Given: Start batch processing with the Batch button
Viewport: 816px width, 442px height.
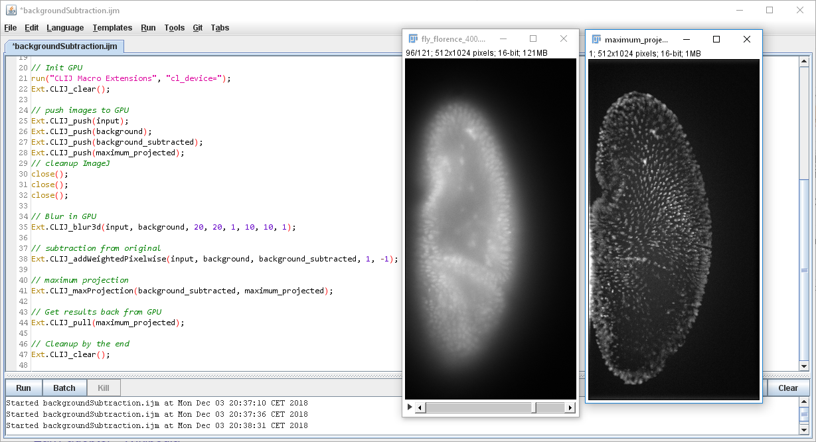Looking at the screenshot, I should pos(64,388).
